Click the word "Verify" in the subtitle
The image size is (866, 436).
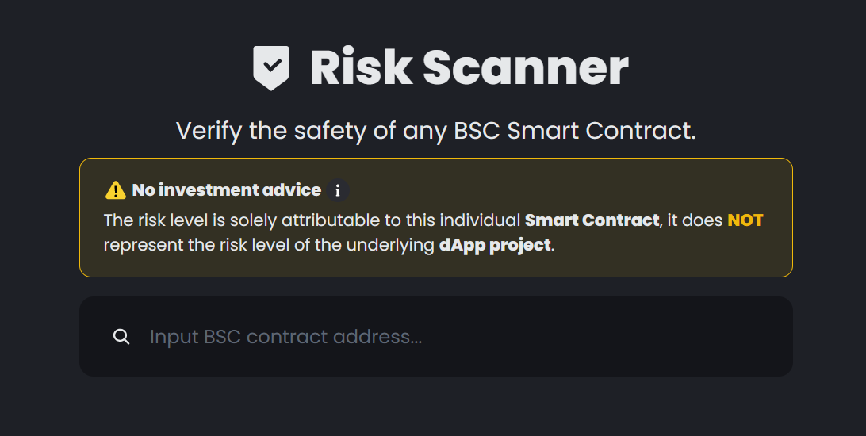coord(209,131)
